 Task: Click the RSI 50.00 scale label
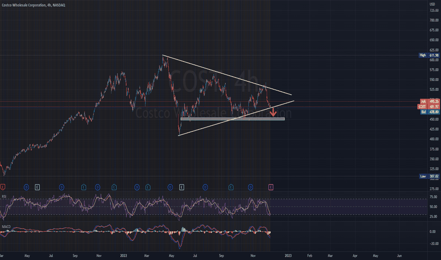(x=433, y=207)
